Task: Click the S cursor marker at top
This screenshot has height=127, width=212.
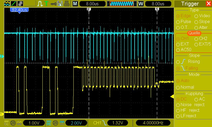Action: (x=157, y=9)
